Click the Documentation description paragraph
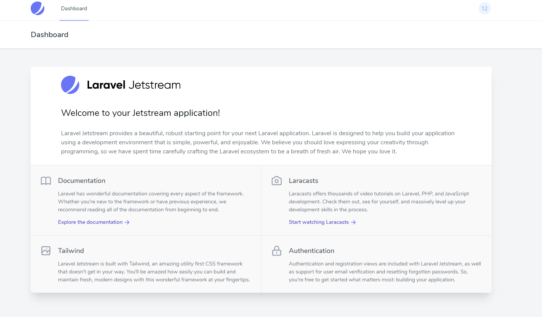542x317 pixels. 151,201
